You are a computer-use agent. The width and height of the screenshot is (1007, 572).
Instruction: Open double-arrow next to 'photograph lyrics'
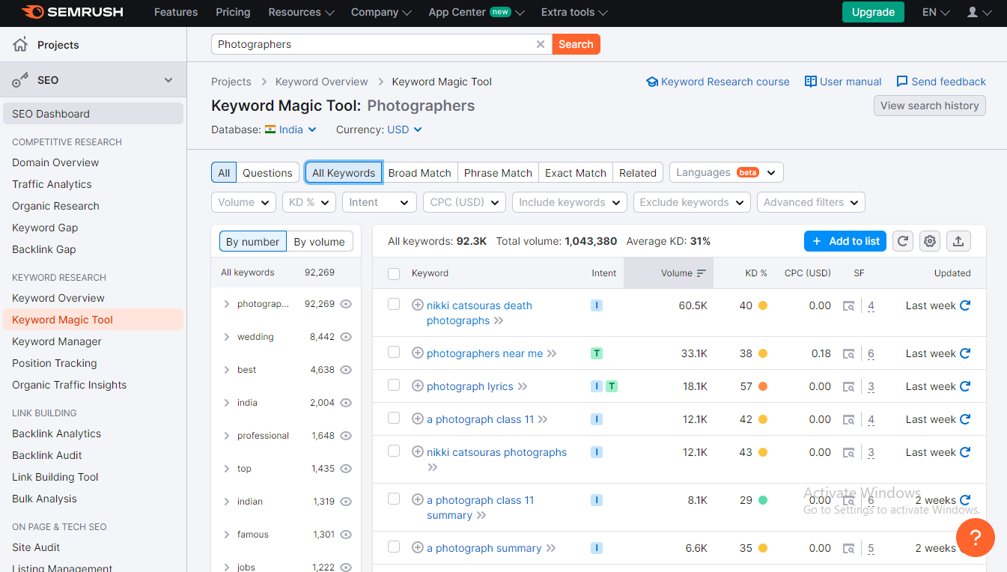(x=523, y=386)
